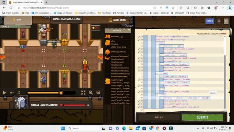
Task: Open the HINTS panel
Action: point(210,21)
